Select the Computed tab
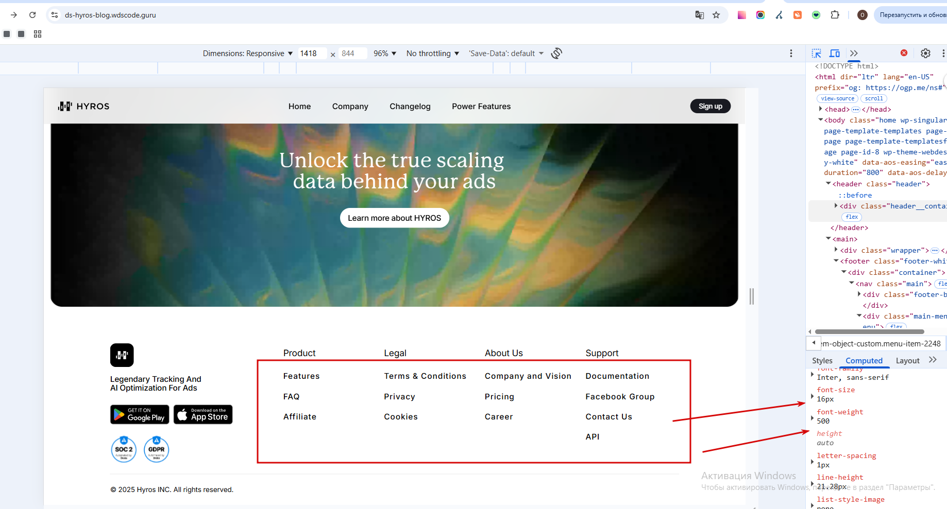Screen dimensions: 947x509 (864, 361)
